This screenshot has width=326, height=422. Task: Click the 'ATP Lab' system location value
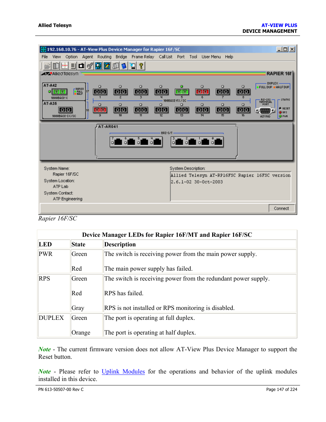[x=60, y=187]
